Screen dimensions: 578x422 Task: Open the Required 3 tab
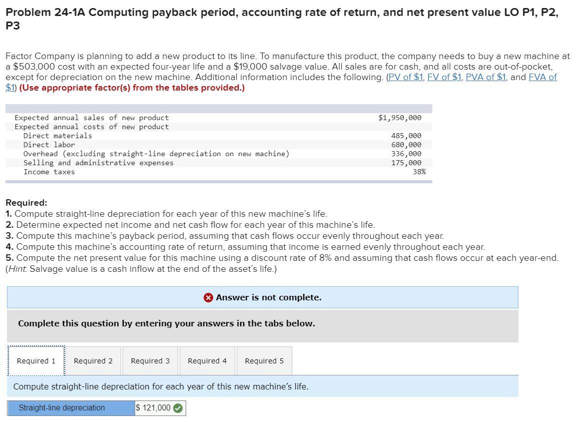150,360
